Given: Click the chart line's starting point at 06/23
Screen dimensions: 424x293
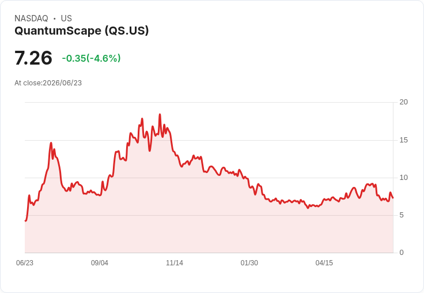Looking at the screenshot, I should click(x=25, y=221).
